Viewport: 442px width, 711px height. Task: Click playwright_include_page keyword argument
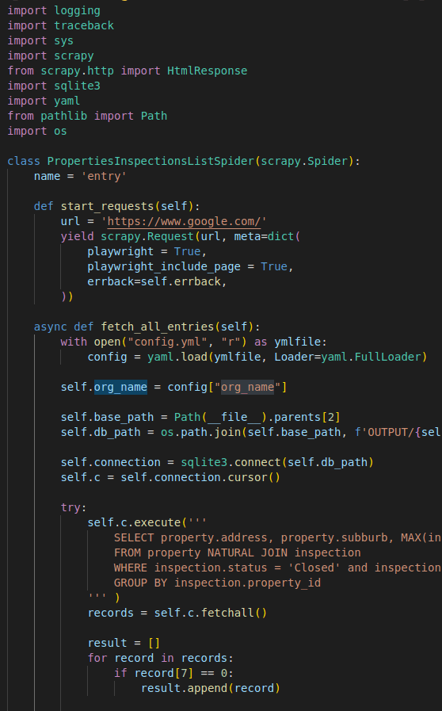[x=164, y=266]
